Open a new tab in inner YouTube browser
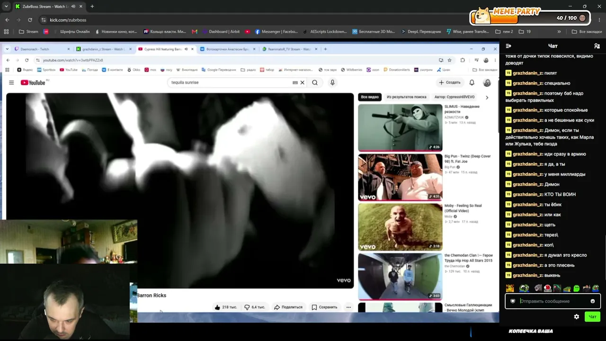 (x=325, y=49)
